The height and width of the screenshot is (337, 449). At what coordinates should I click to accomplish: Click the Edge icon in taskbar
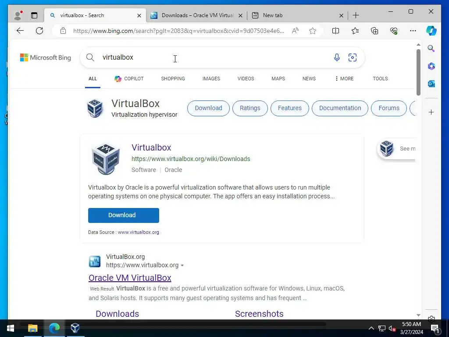click(x=54, y=328)
